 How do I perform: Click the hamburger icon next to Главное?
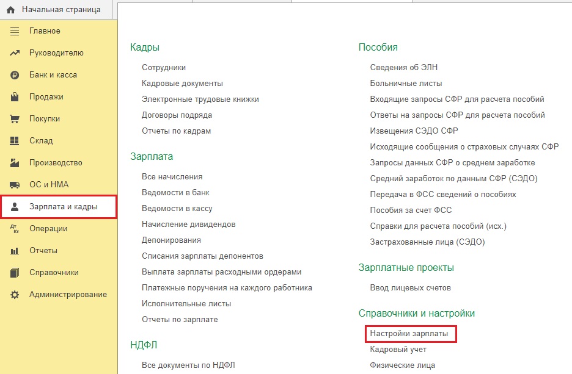click(15, 31)
